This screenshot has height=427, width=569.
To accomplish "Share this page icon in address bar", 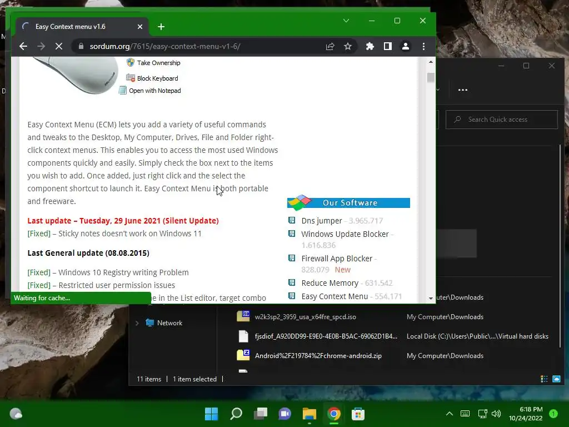I will click(x=330, y=46).
